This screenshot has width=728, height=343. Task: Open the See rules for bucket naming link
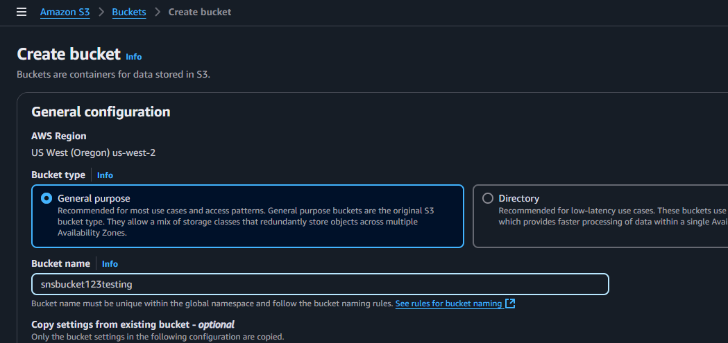tap(448, 304)
